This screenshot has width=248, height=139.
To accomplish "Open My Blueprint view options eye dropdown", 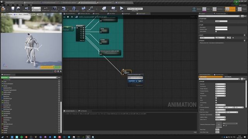I will (59, 78).
